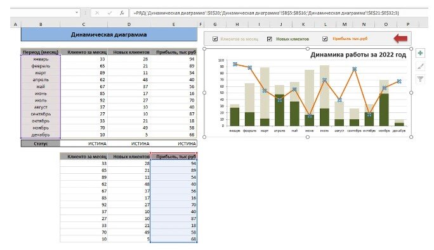The height and width of the screenshot is (250, 434).
Task: Click the Enter checkmark formula icon
Action: pos(110,13)
